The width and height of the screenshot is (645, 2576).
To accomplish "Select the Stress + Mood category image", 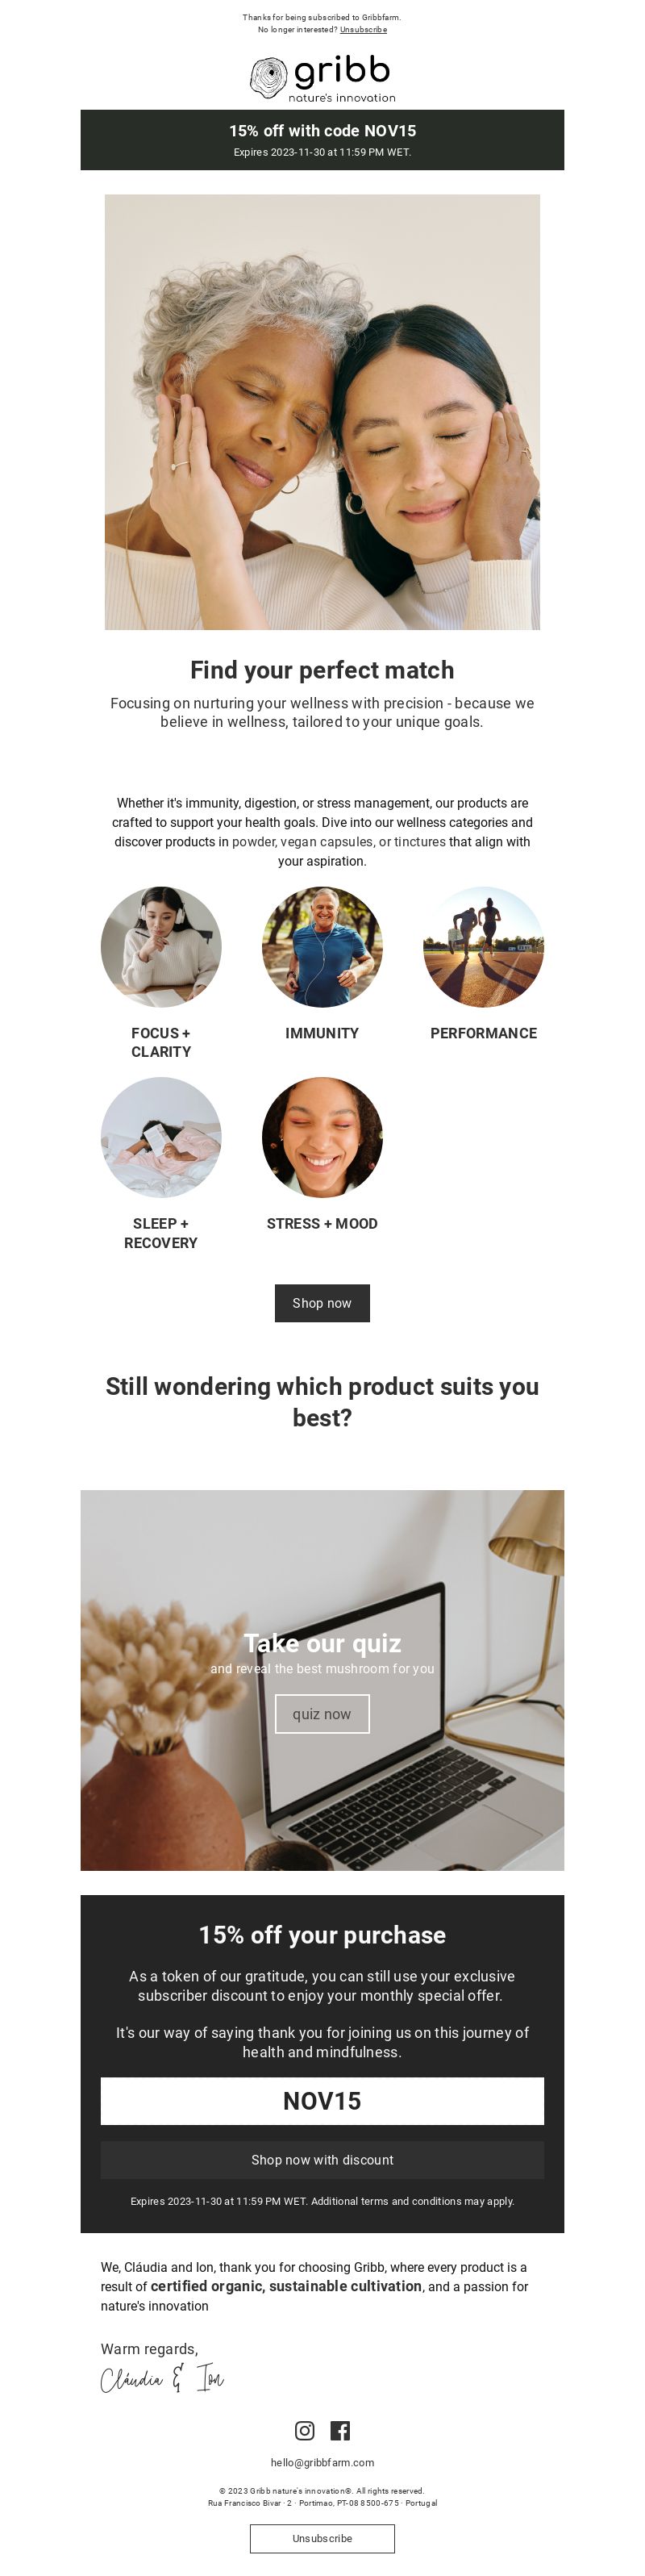I will click(322, 1137).
